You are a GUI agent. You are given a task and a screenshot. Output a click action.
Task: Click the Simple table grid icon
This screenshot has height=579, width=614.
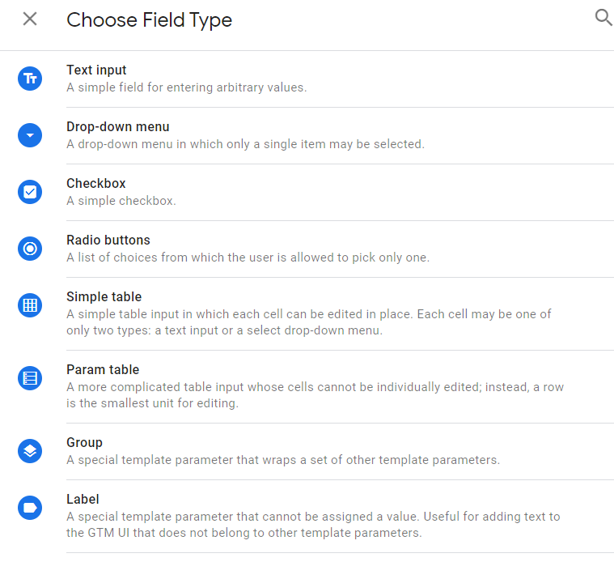pyautogui.click(x=30, y=305)
